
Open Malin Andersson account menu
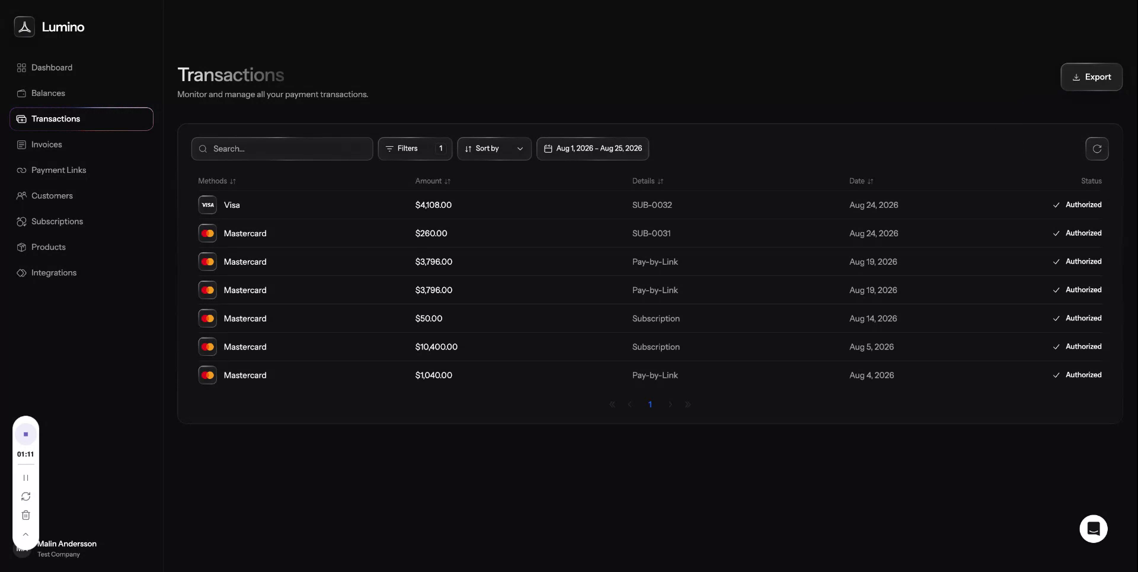point(66,548)
